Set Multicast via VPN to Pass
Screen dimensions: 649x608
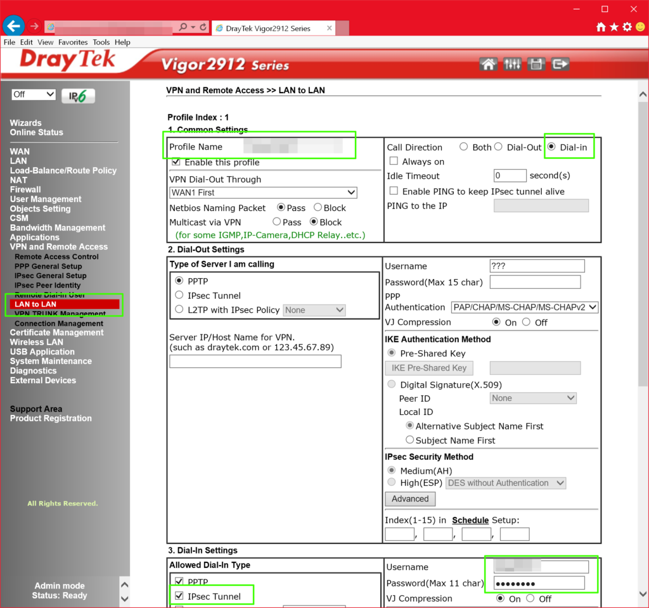coord(276,222)
